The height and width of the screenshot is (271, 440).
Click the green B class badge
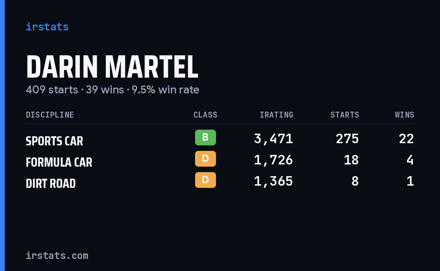pos(205,137)
